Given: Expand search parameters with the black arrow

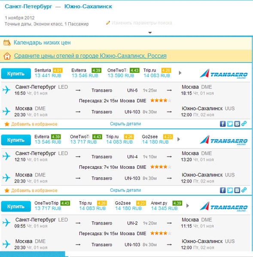Looking at the screenshot, I should pos(150,33).
